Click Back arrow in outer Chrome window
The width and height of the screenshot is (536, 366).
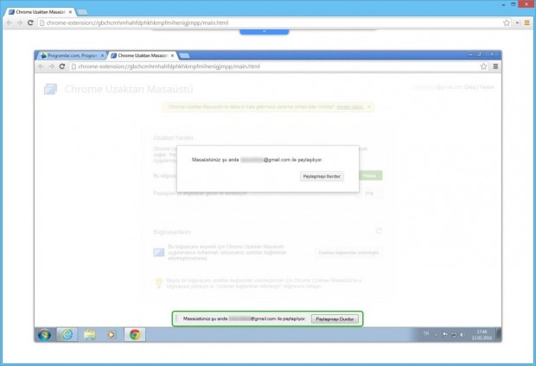[x=10, y=22]
